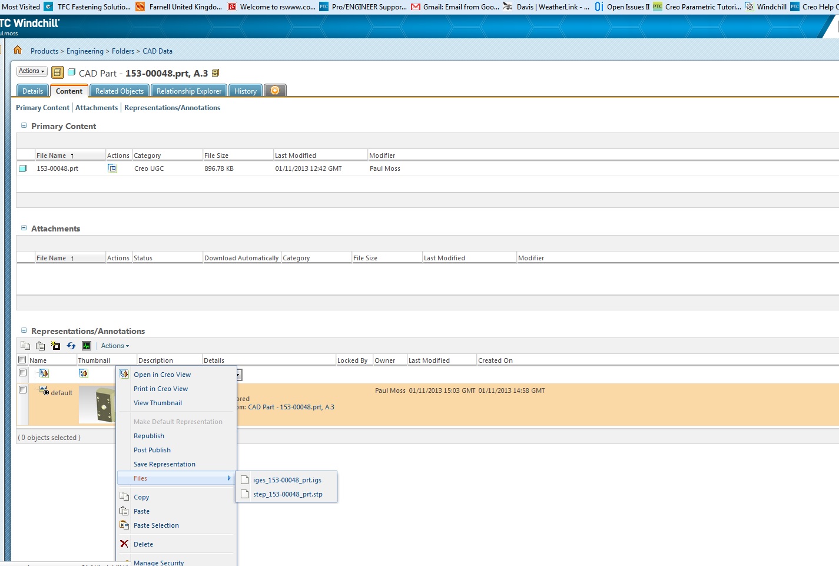Click the file icon beside iges_153-00048_prt.igs
839x566 pixels.
[x=245, y=479]
